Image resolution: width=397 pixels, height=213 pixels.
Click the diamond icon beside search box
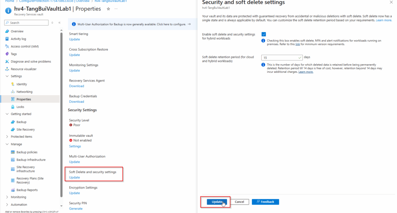pos(52,23)
